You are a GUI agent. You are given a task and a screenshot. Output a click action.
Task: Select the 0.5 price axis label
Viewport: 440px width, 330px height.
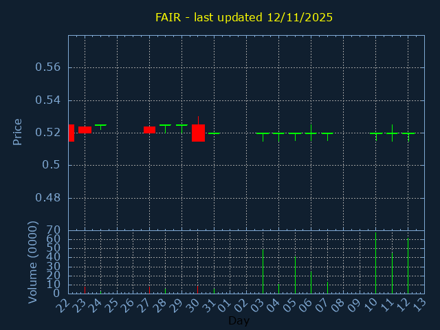click(x=51, y=165)
